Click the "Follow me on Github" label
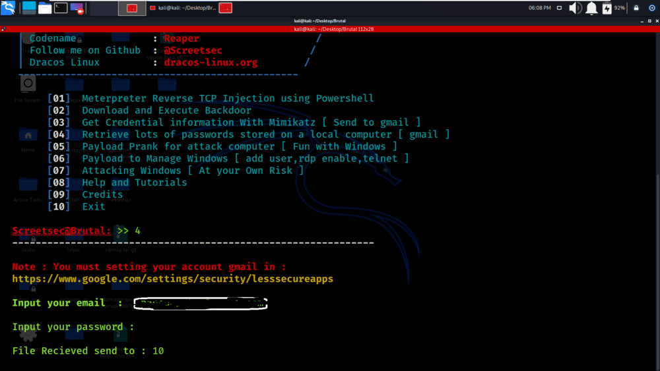660x371 pixels. point(84,51)
